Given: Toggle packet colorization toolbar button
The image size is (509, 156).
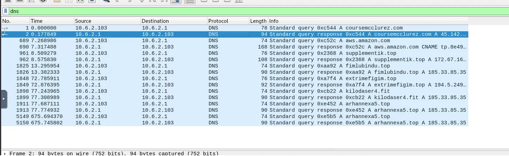Looking at the screenshot, I should click(x=190, y=1).
